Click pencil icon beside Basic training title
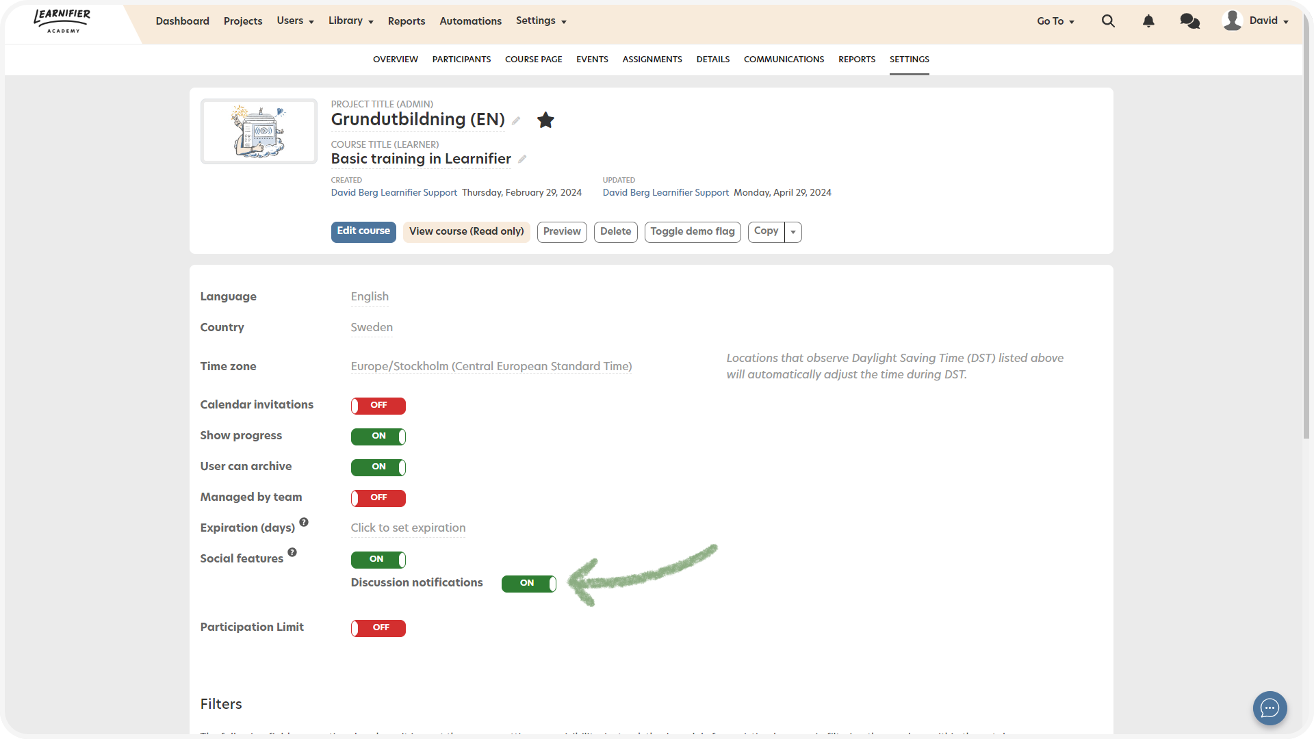Viewport: 1314px width, 739px height. point(522,159)
